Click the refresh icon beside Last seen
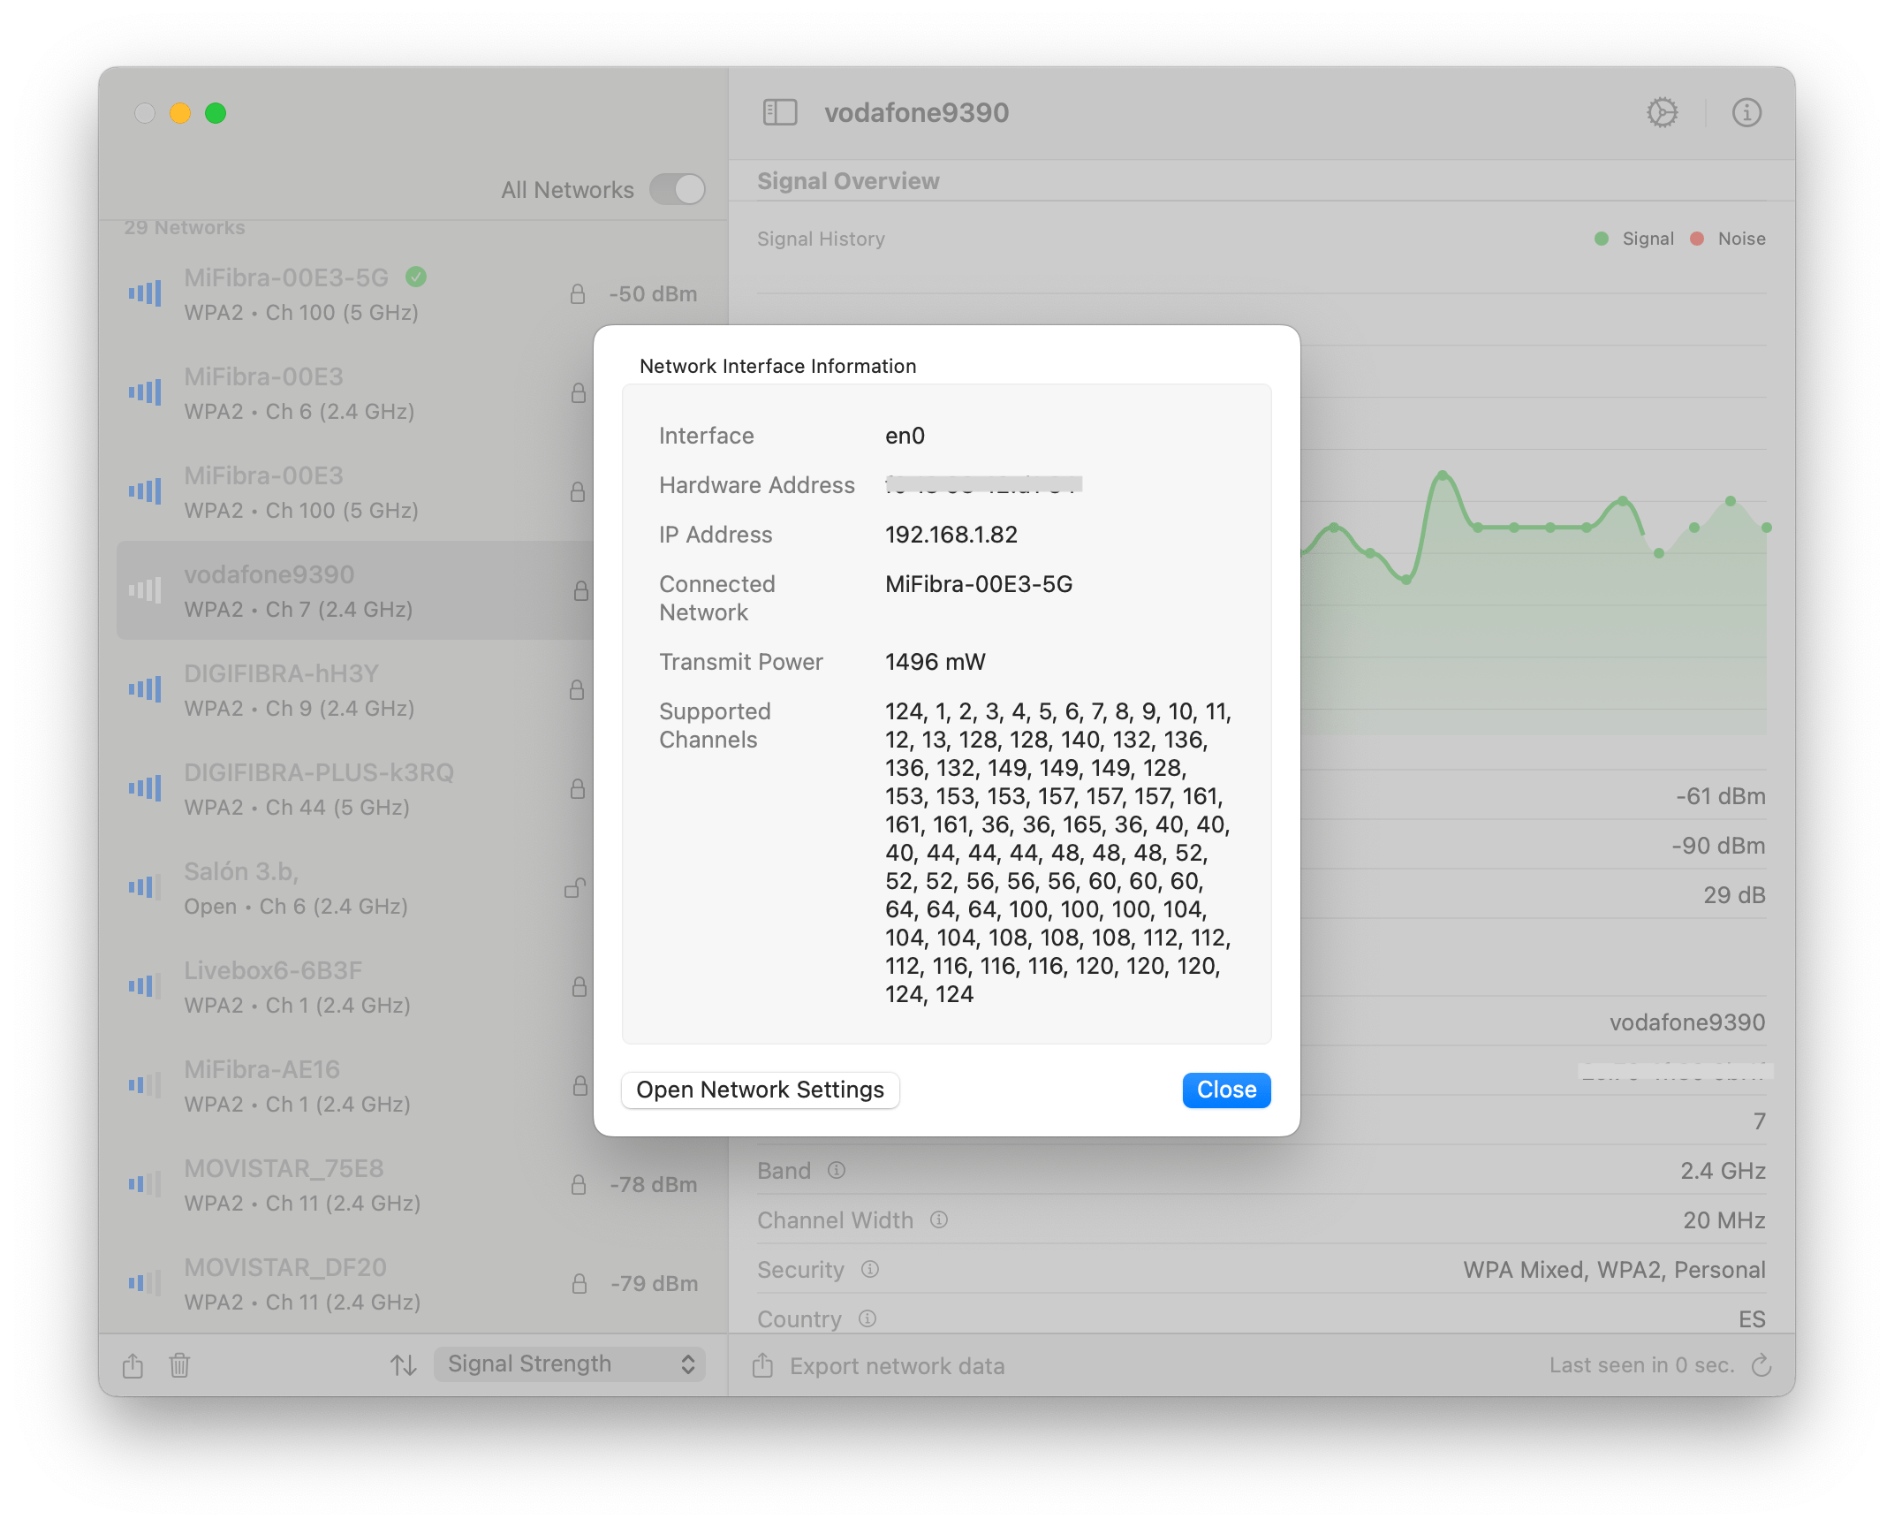 1761,1365
